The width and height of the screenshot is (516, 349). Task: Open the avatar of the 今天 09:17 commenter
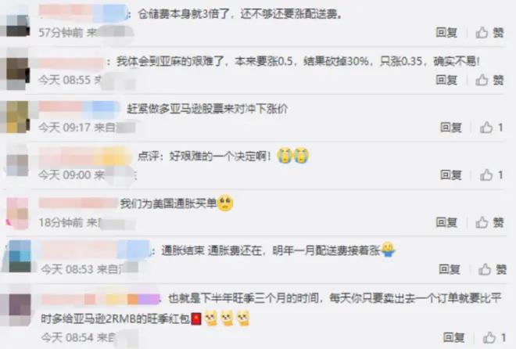[17, 117]
